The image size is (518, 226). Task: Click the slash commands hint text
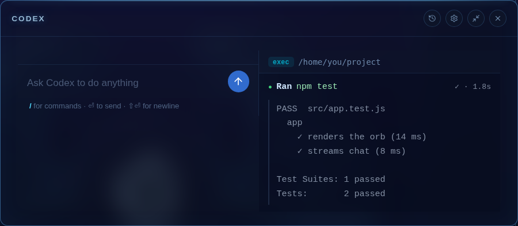(x=55, y=106)
